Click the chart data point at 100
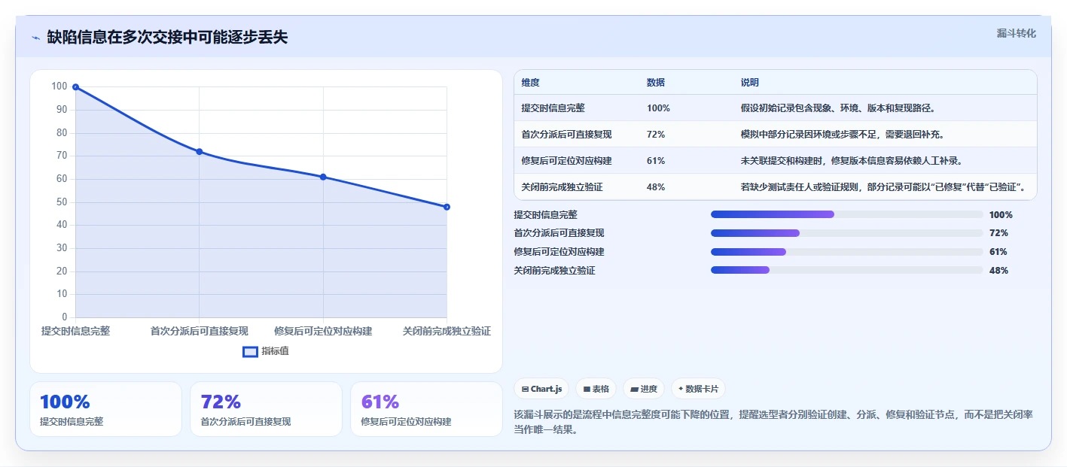Screen dimensions: 1067x467 coord(75,87)
